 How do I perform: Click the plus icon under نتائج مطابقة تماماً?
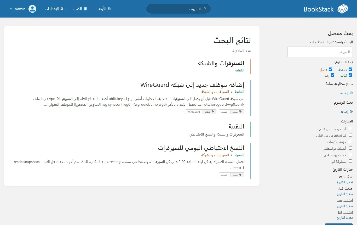click(351, 93)
